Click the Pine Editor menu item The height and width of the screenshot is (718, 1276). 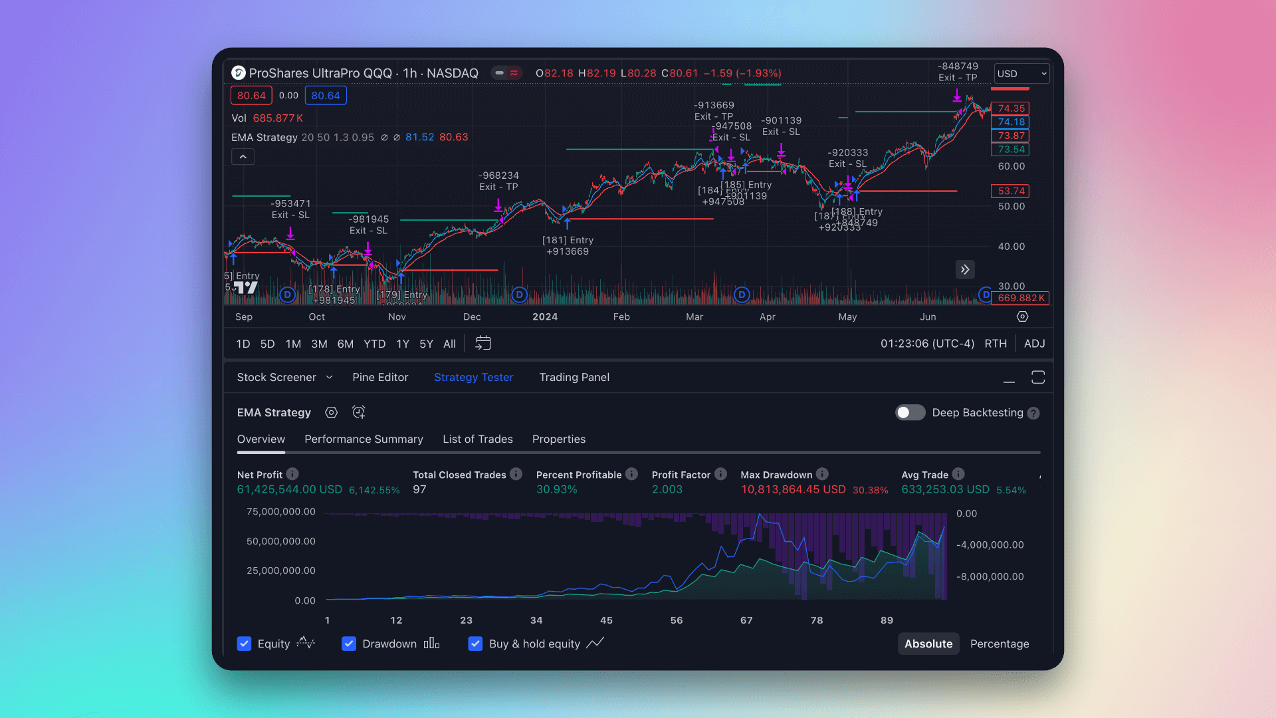pyautogui.click(x=379, y=377)
